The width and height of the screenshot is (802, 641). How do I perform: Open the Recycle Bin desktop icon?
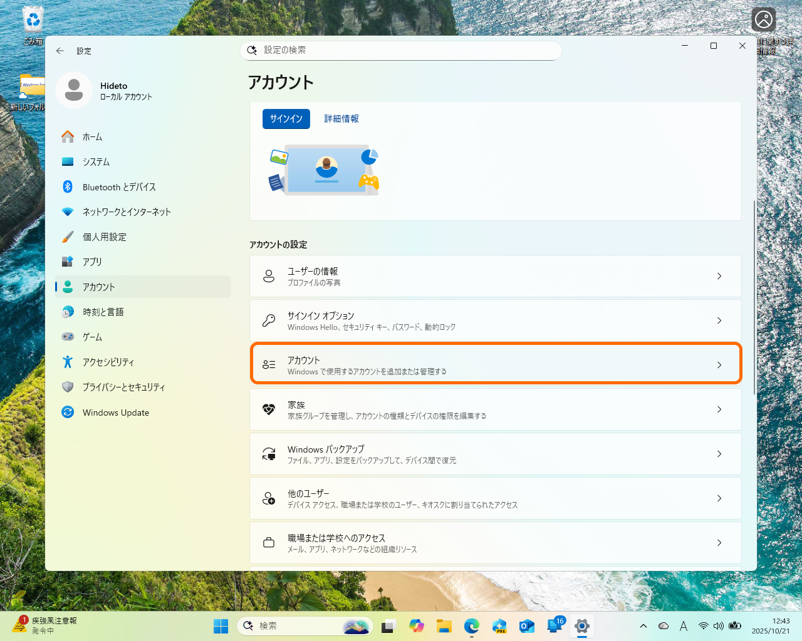click(x=33, y=25)
